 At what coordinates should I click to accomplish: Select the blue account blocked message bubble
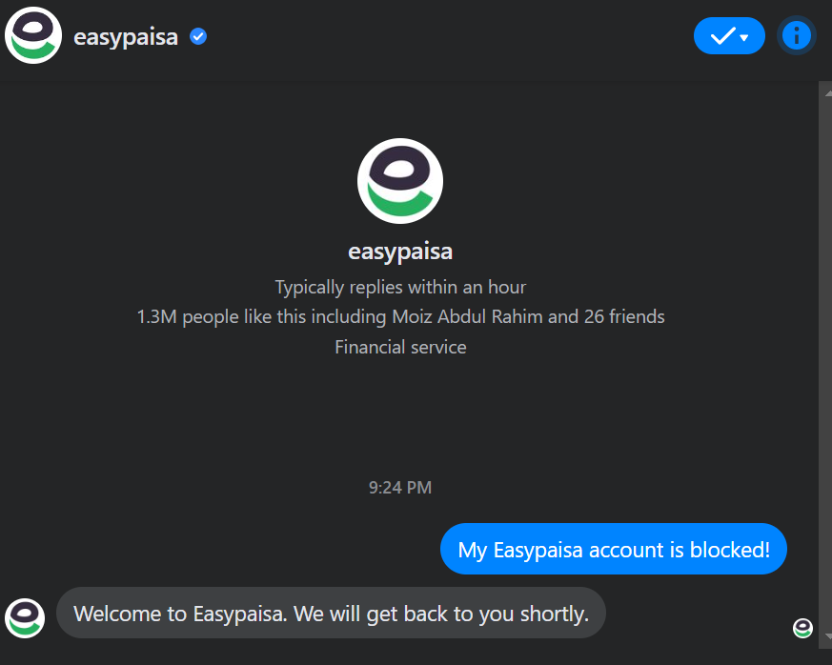tap(613, 549)
